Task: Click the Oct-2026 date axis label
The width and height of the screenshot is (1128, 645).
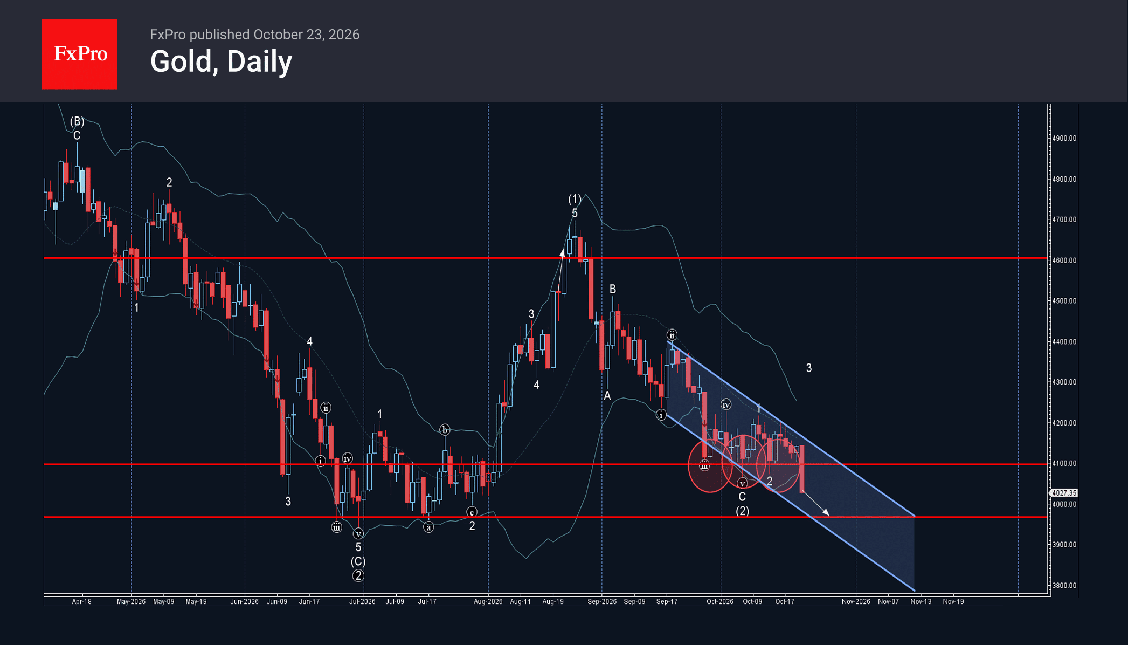Action: [720, 601]
